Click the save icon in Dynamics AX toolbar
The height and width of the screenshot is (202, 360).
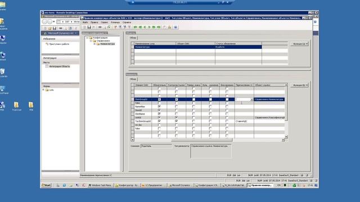click(x=55, y=28)
